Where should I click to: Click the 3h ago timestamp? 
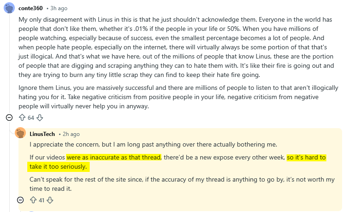coord(59,8)
